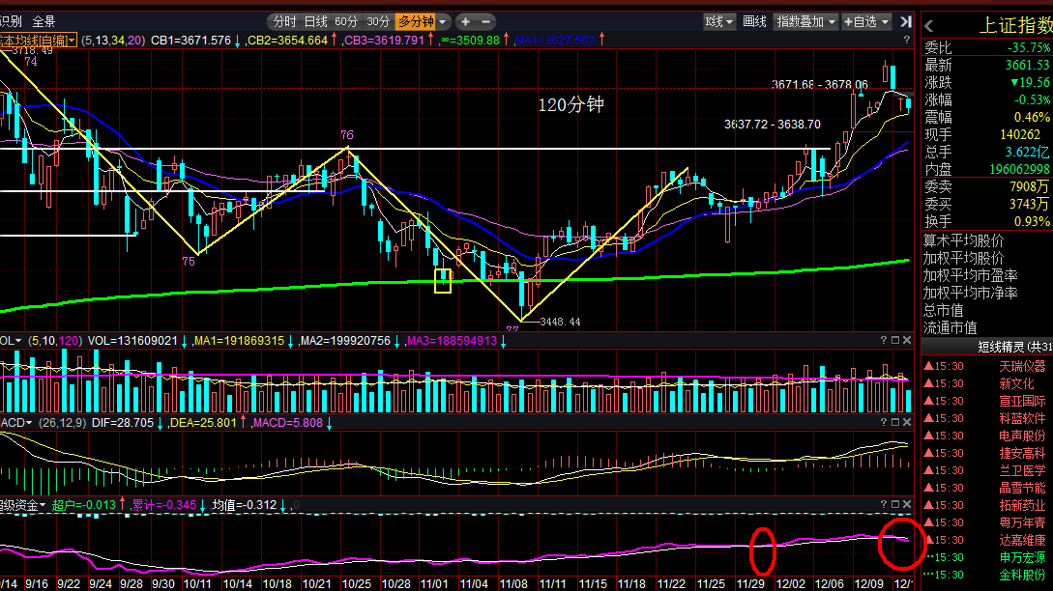Click the 画线 drawing button
Viewport: 1053px width, 591px height.
pos(754,21)
